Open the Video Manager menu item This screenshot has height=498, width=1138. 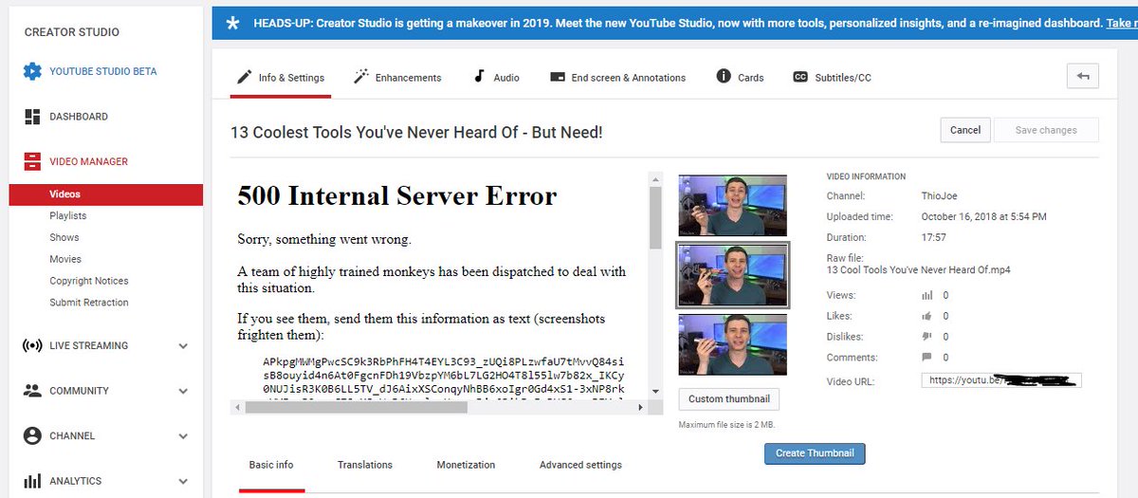[x=88, y=161]
